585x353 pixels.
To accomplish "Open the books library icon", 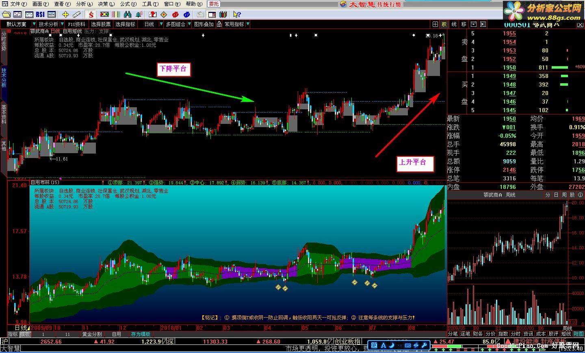I will pyautogui.click(x=223, y=15).
